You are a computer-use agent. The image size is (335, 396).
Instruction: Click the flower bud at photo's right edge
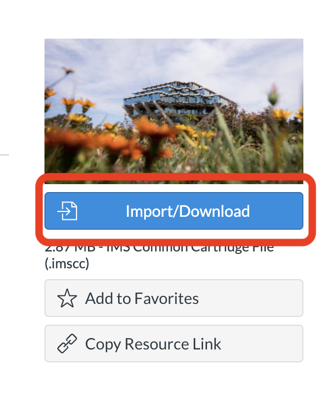tap(273, 95)
